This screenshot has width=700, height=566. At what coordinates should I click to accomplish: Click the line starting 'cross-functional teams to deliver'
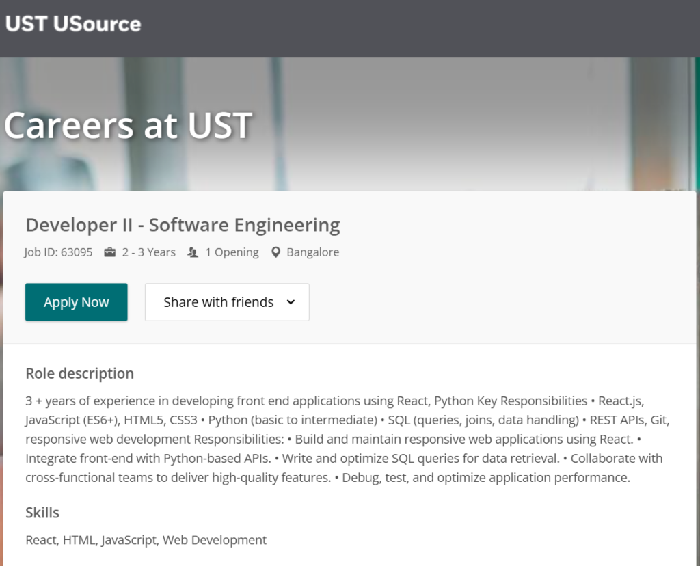pos(327,478)
